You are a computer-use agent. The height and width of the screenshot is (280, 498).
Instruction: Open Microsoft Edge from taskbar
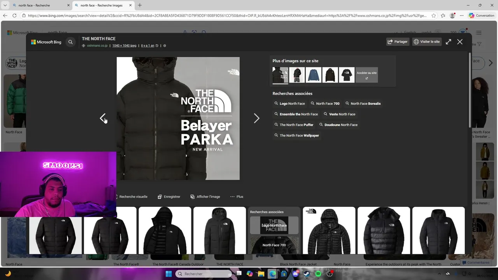pyautogui.click(x=272, y=274)
